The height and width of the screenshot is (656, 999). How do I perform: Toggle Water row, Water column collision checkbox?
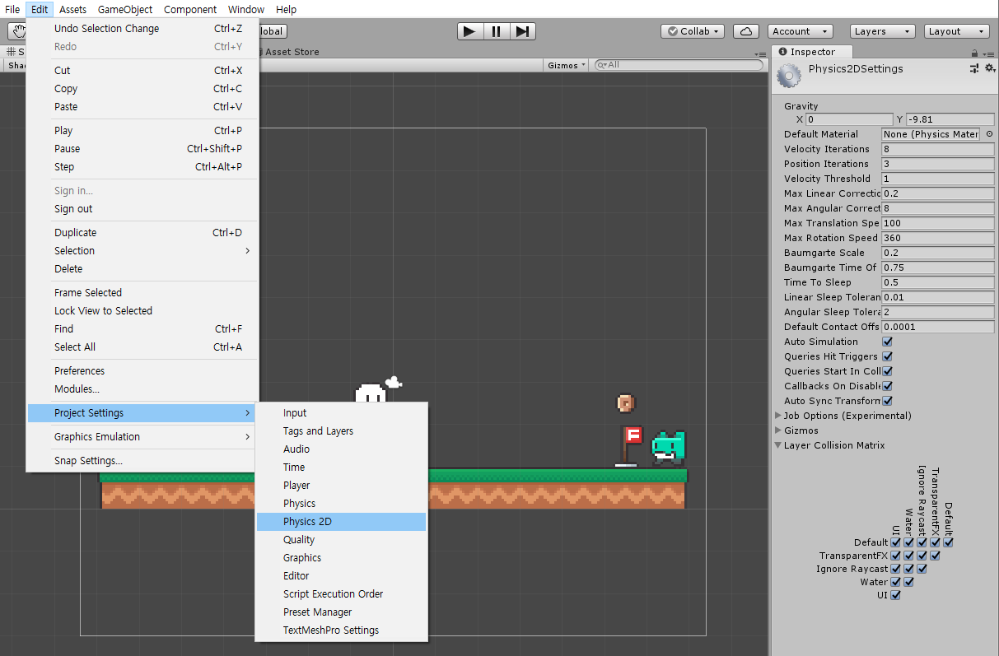click(909, 582)
